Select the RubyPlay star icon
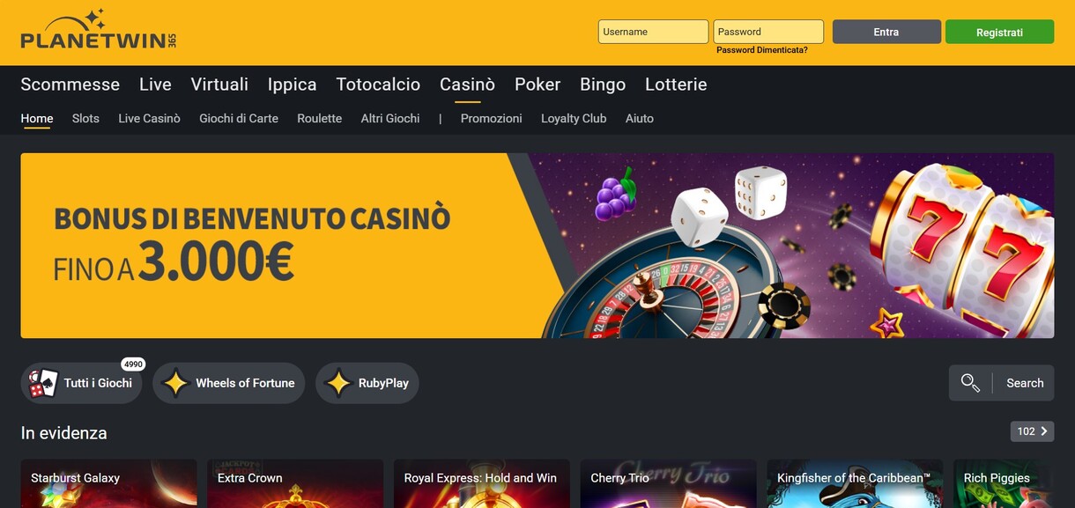The image size is (1075, 508). coord(338,383)
